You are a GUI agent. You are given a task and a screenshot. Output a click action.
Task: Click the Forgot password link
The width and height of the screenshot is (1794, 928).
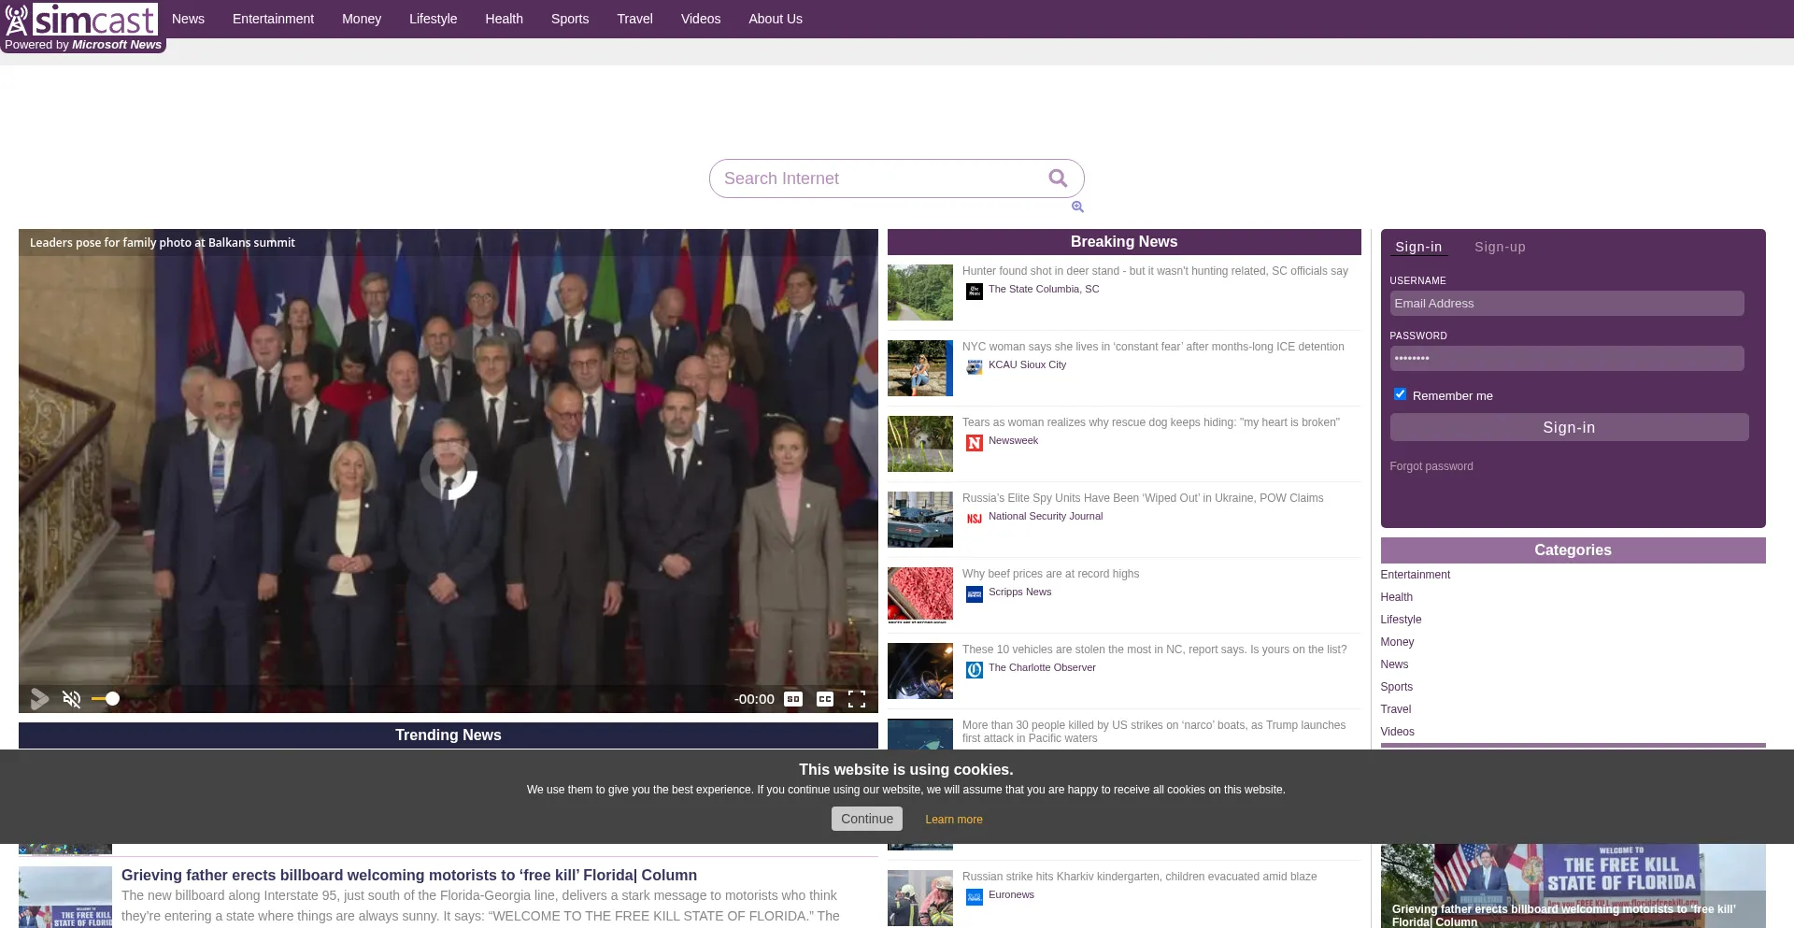pos(1431,466)
